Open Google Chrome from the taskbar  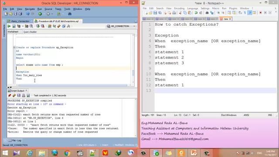[x=67, y=153]
